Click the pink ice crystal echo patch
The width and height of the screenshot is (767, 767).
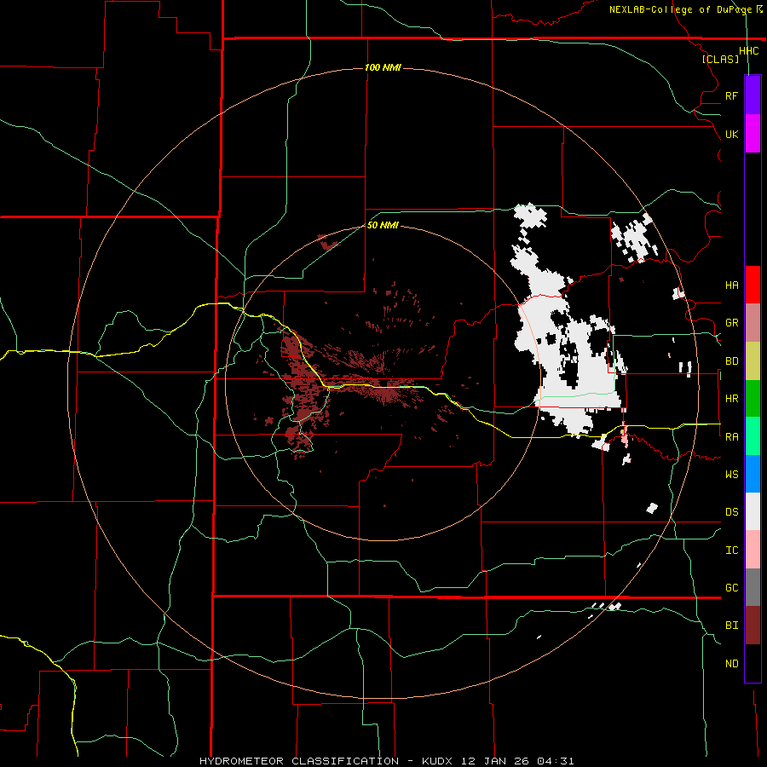(x=625, y=438)
